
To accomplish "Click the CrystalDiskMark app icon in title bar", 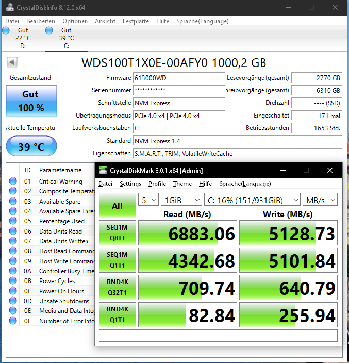I will click(103, 170).
